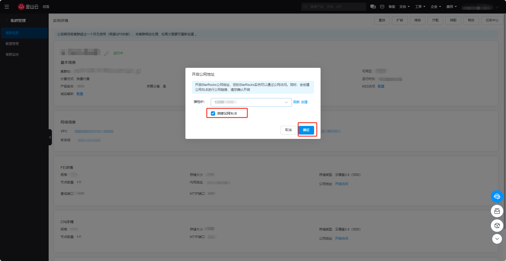Open 备案 in the top bar
Screen dimensions: 506x261
pos(392,7)
